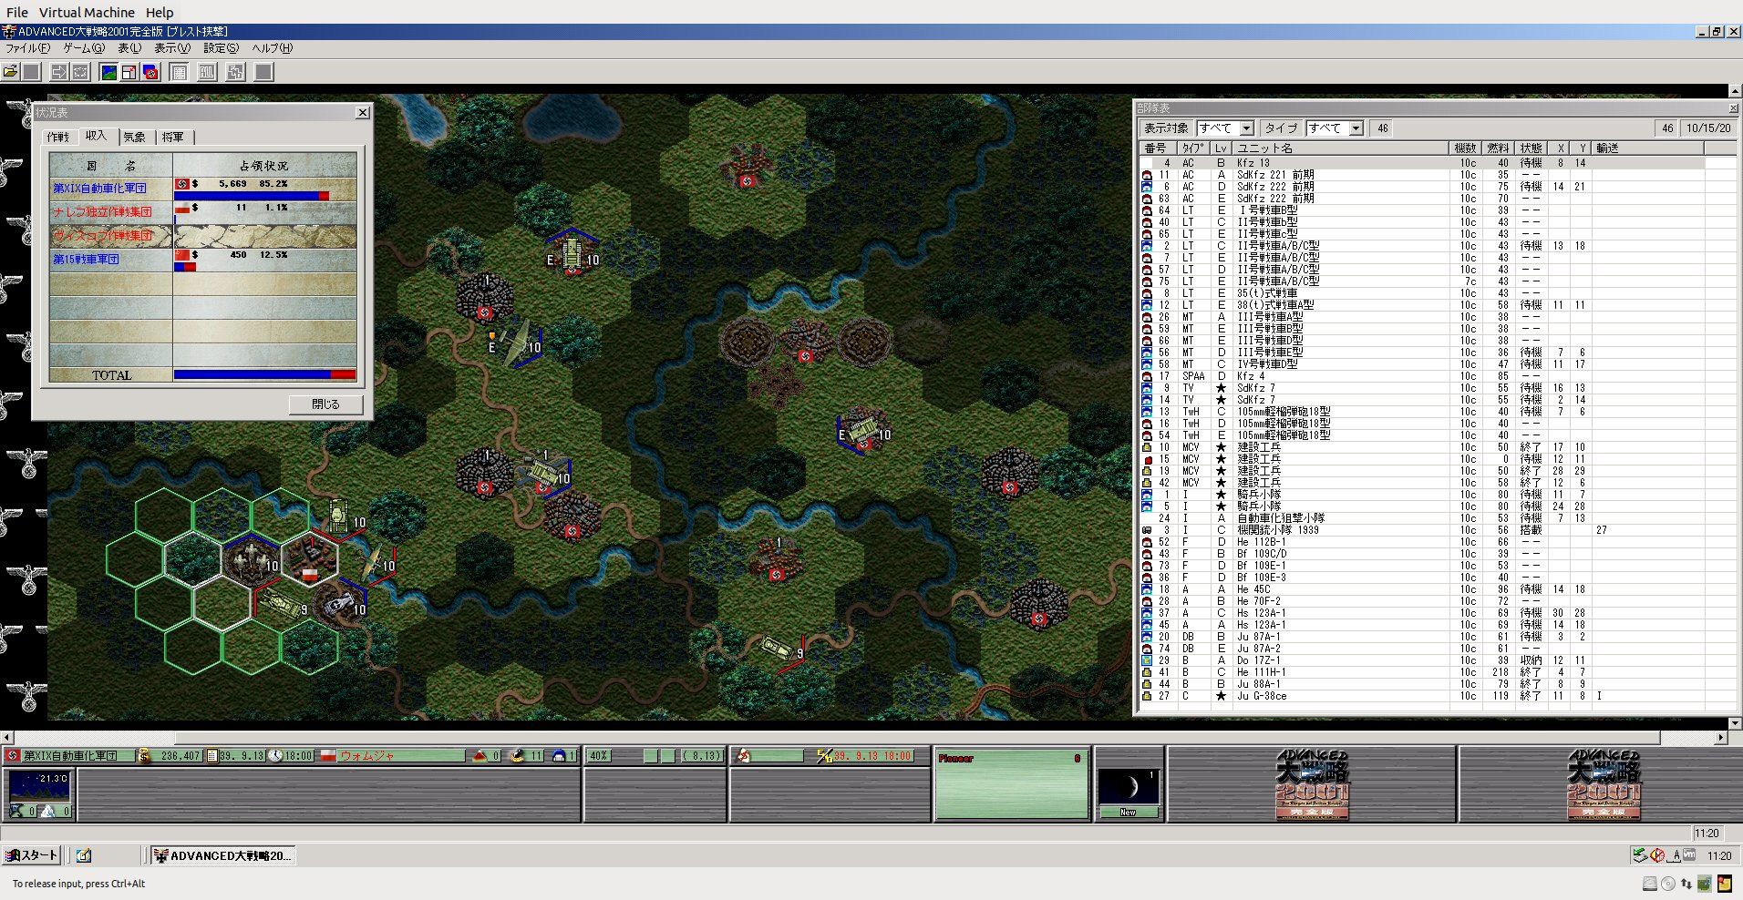Open the table grid toolbar icon
The image size is (1743, 900).
(x=180, y=72)
